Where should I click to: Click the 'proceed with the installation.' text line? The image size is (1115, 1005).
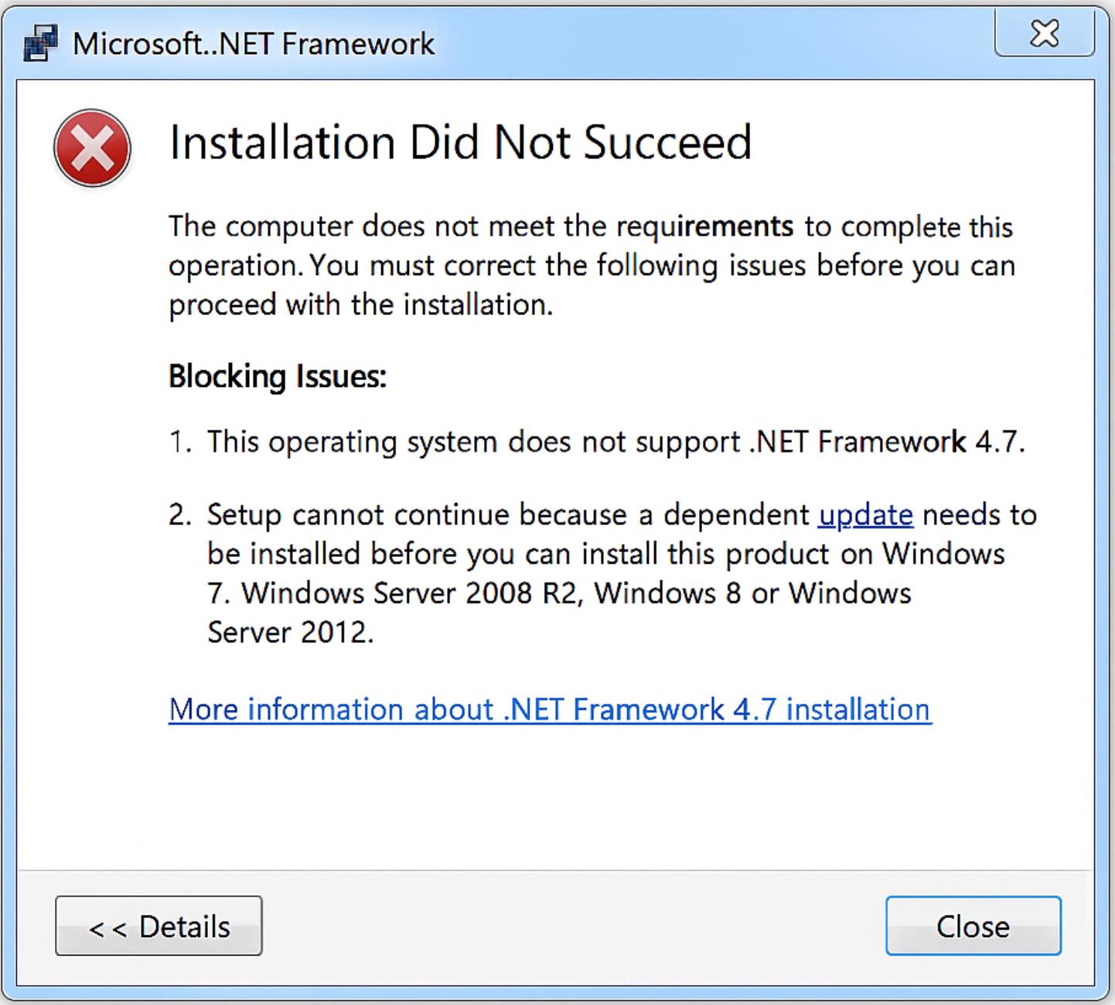click(x=361, y=304)
